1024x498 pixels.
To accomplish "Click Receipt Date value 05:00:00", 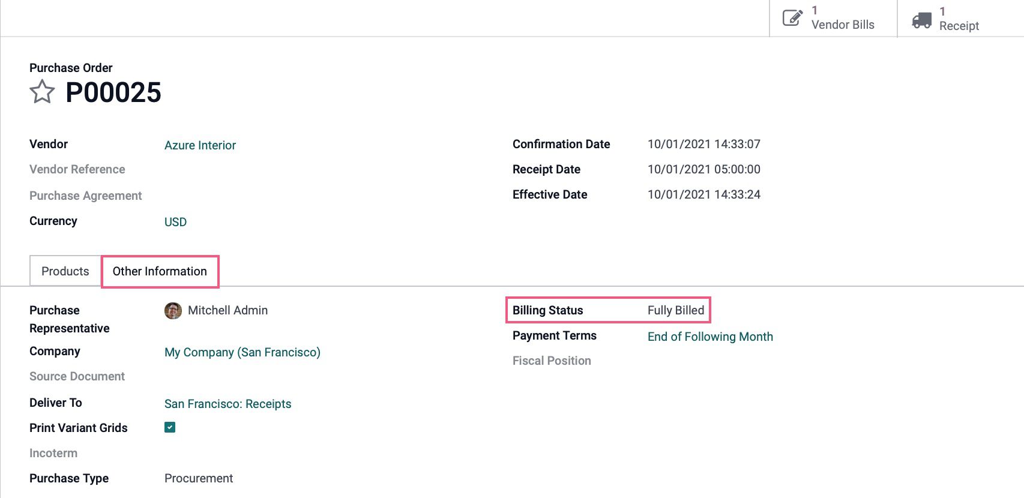I will tap(704, 169).
